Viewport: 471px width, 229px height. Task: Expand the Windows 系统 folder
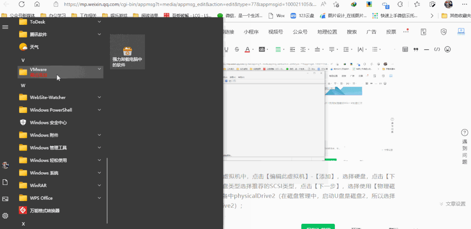(60, 173)
